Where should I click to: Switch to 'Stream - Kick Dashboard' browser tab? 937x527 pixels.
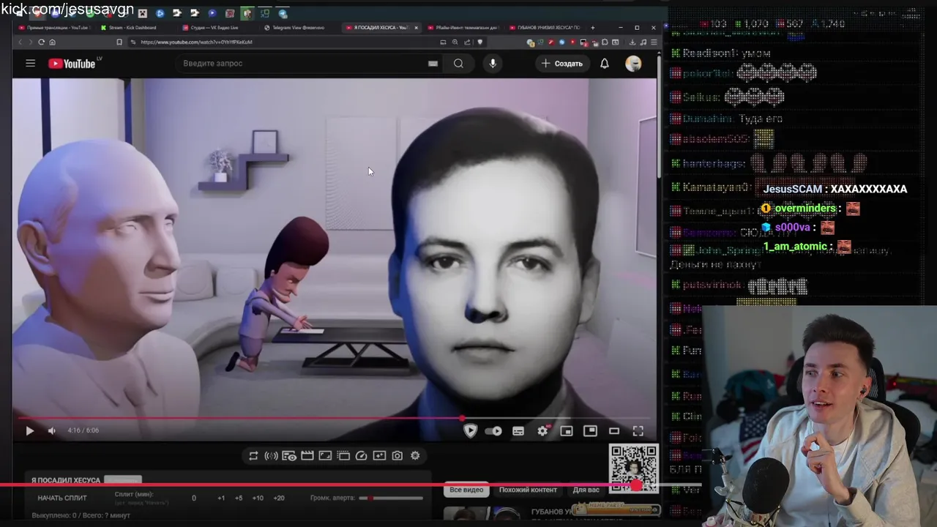133,28
